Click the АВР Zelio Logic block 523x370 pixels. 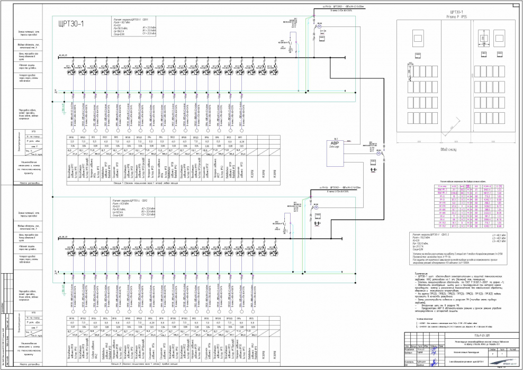(338, 153)
